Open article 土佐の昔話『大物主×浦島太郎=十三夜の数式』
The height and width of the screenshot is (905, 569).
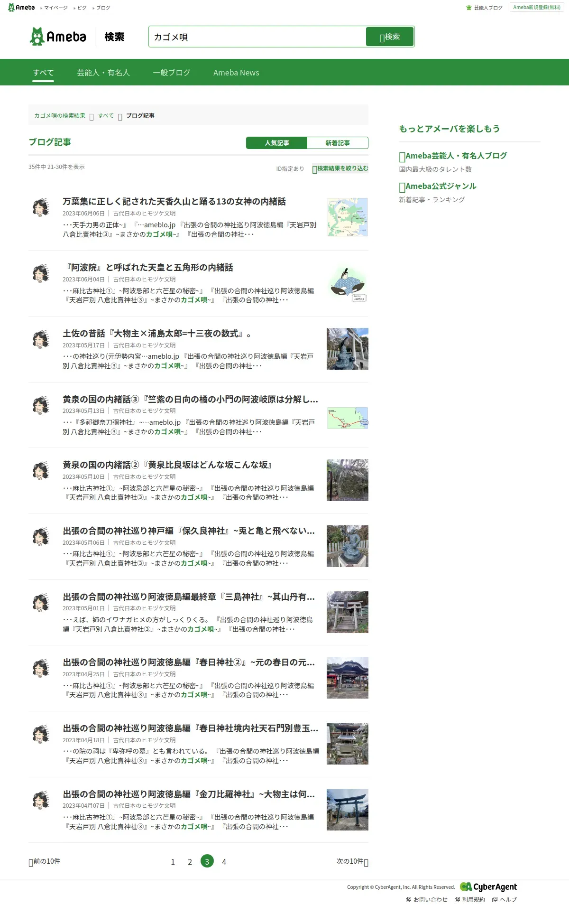click(156, 334)
